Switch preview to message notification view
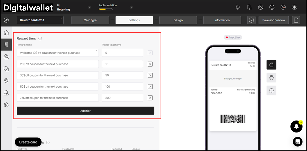307x151 pixels. coord(271,90)
